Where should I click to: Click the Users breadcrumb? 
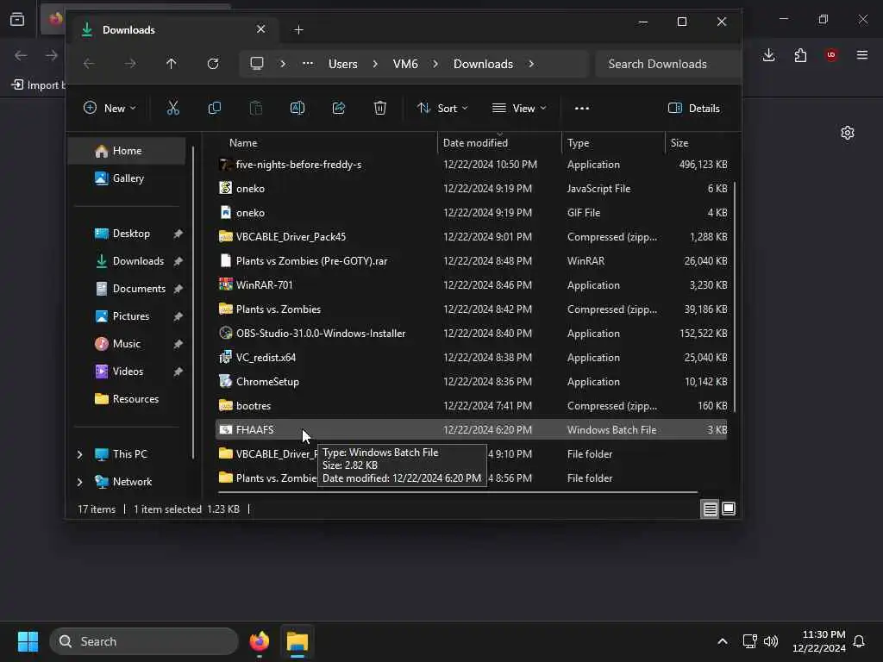click(343, 64)
